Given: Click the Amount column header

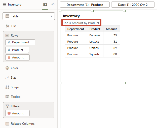Looking at the screenshot, I should pyautogui.click(x=111, y=29).
